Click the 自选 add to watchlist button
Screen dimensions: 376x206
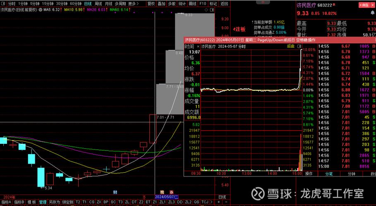(x=364, y=5)
